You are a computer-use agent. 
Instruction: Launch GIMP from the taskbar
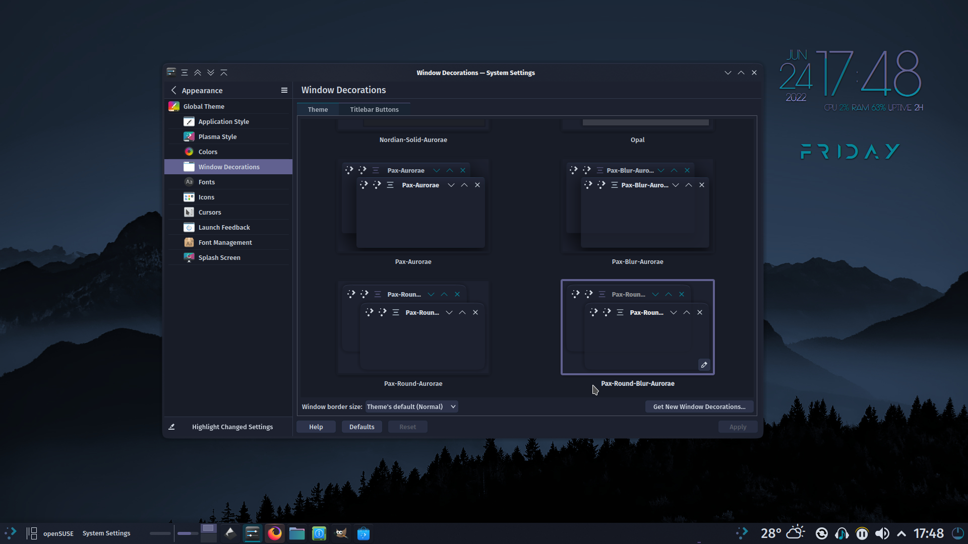coord(341,533)
